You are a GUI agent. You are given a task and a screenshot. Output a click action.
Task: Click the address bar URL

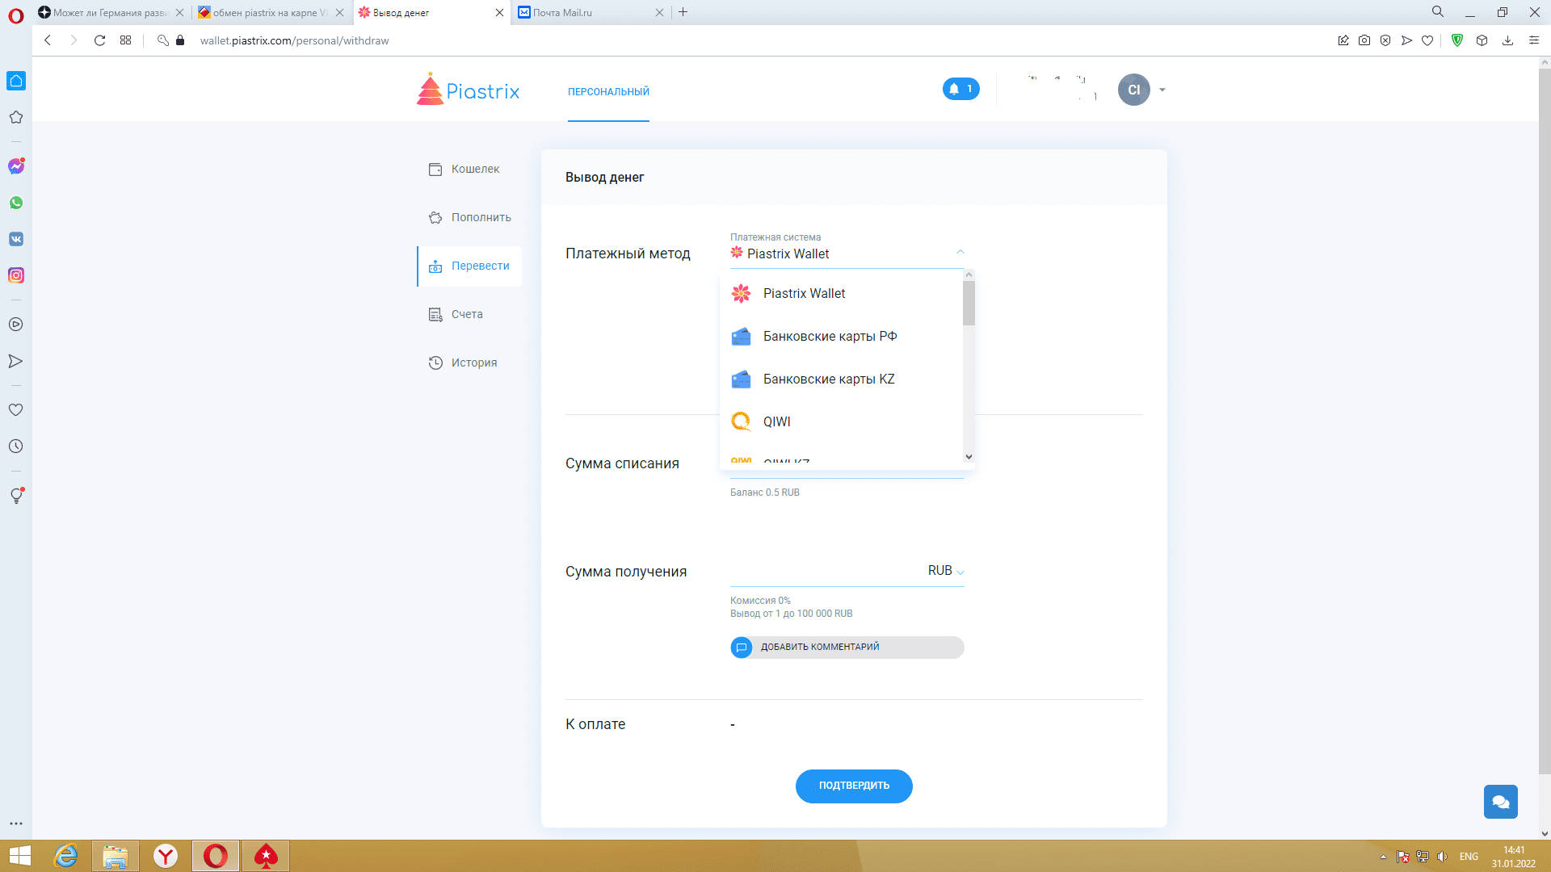click(x=294, y=40)
